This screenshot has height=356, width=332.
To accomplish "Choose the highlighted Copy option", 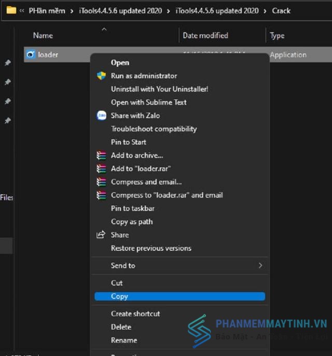I will tap(180, 296).
